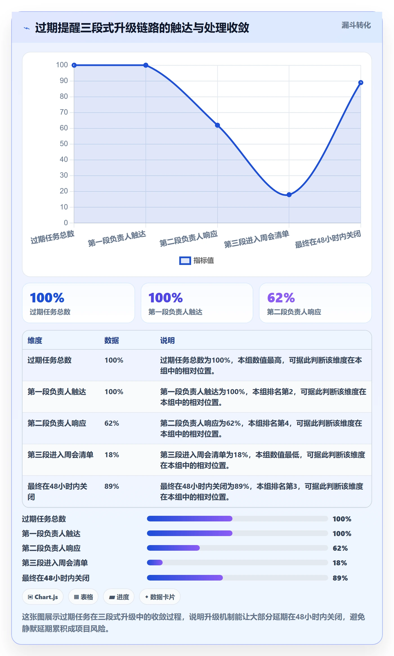Click the 第三段进入周会清单 progress bar
The width and height of the screenshot is (394, 656).
pos(238,563)
